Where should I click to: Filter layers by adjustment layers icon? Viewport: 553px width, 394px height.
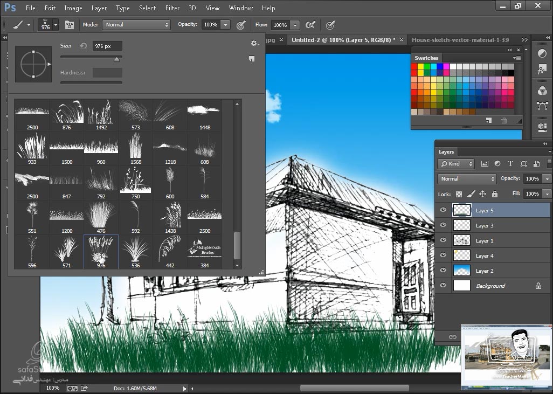497,164
